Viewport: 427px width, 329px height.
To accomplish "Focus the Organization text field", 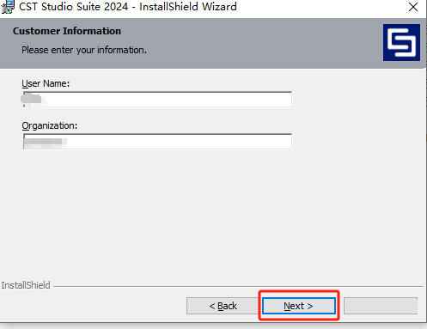I will (x=157, y=142).
